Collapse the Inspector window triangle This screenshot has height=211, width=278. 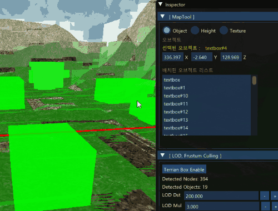point(161,4)
